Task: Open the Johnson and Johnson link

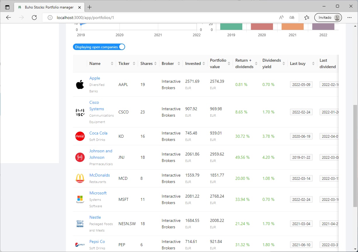Action: [101, 154]
